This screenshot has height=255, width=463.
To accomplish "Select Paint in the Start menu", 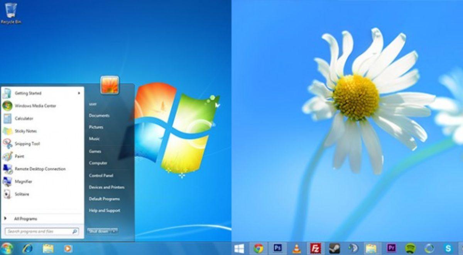I will pyautogui.click(x=19, y=156).
